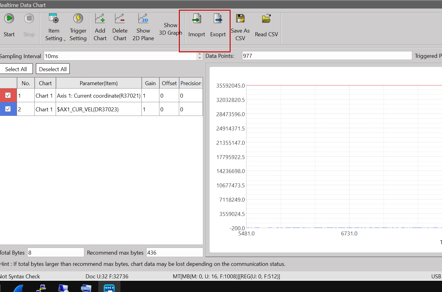The width and height of the screenshot is (442, 292).
Task: Click the Select All button
Action: coord(16,69)
